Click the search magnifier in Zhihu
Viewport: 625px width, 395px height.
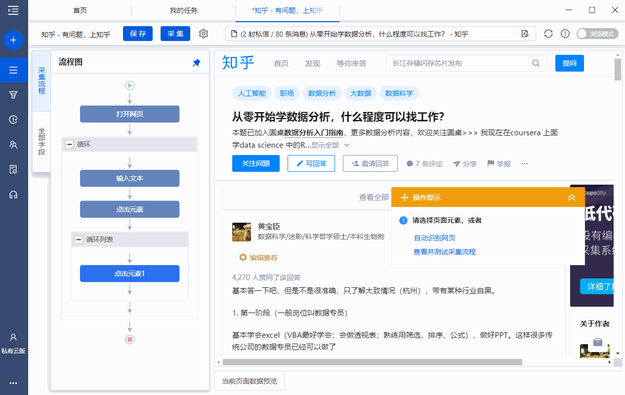tap(536, 63)
